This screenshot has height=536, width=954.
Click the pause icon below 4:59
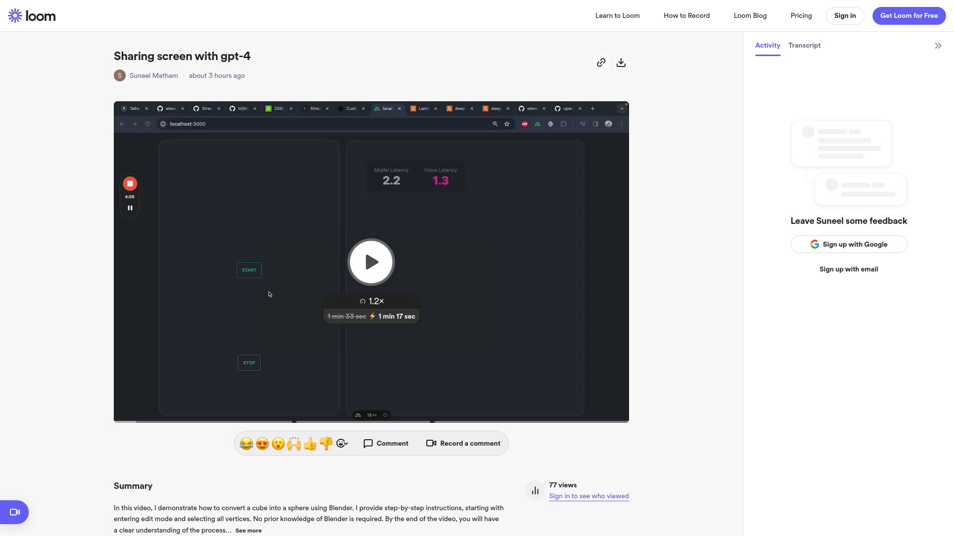[x=130, y=208]
